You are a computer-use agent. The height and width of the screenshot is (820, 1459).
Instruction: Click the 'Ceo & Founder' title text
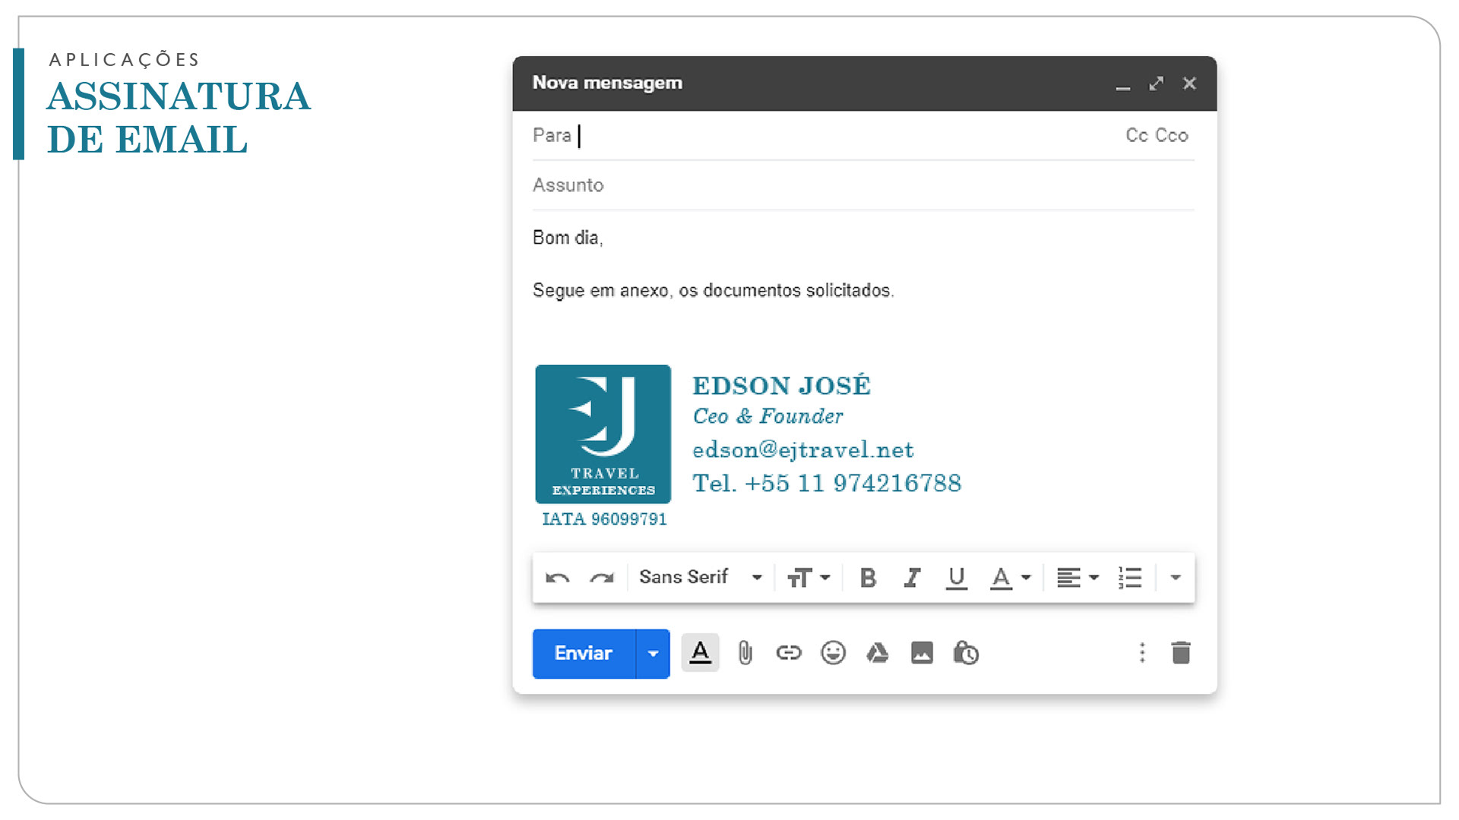coord(767,416)
